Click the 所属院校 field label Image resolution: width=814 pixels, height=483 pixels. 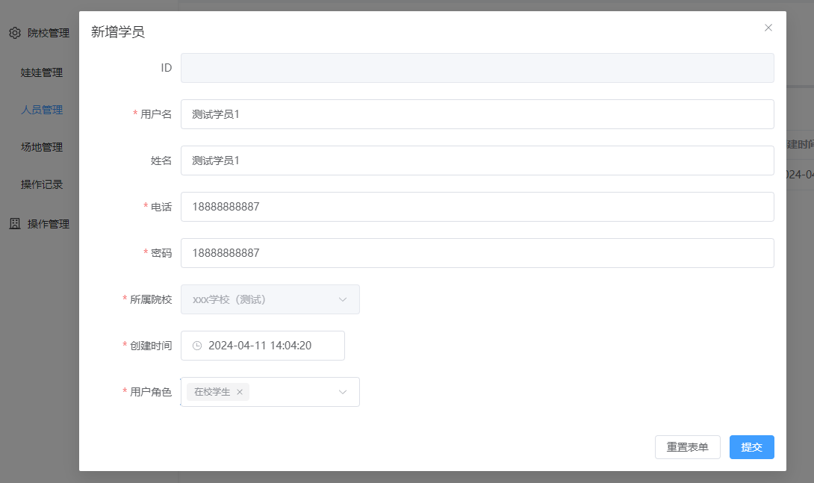[151, 299]
